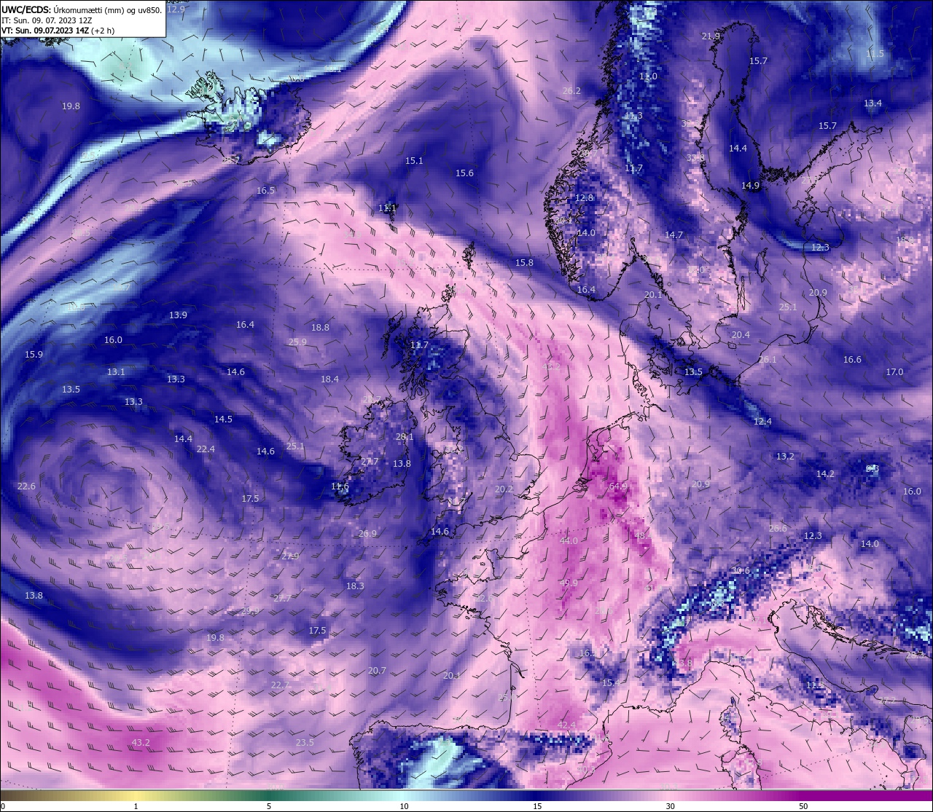This screenshot has height=812, width=933.
Task: Click the 11.1 value label
Action: point(387,208)
